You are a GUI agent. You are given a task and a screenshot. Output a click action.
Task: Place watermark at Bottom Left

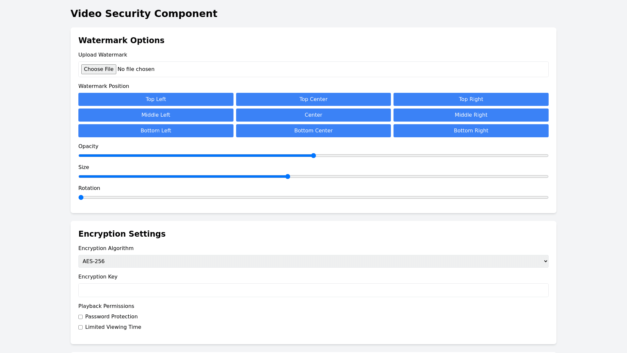coord(156,131)
